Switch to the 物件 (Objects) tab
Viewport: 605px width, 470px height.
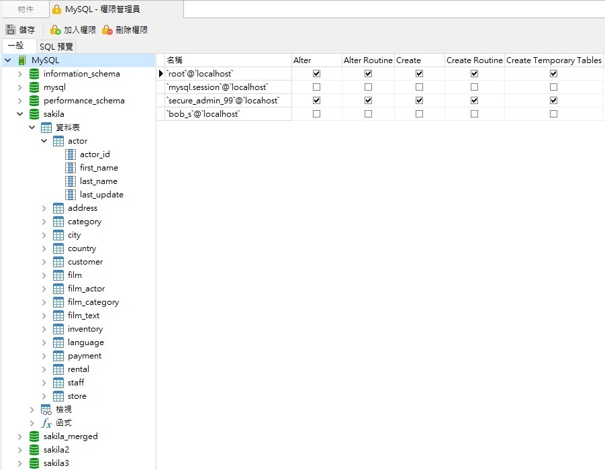(x=26, y=9)
